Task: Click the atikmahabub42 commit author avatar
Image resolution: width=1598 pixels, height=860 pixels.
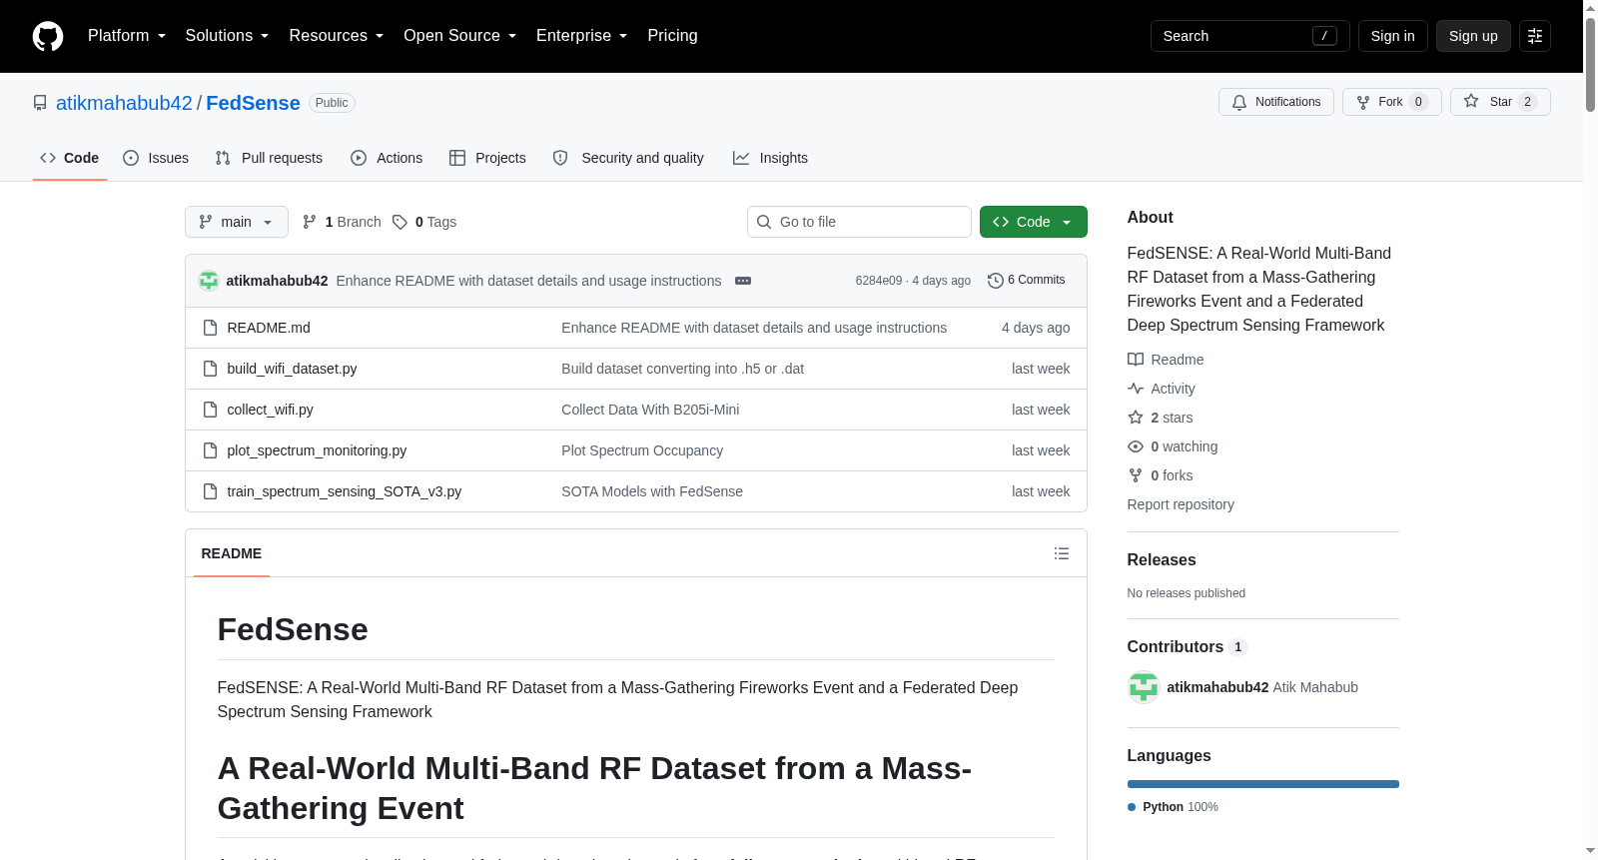Action: click(x=209, y=281)
